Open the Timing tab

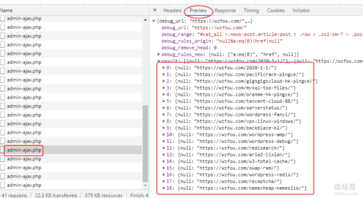tap(251, 10)
